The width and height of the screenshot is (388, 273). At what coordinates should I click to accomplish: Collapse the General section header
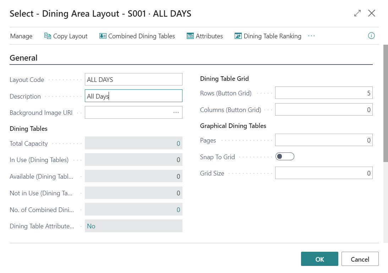coord(23,58)
